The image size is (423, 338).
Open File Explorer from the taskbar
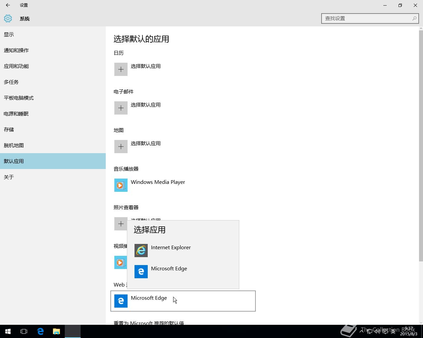[x=57, y=331]
